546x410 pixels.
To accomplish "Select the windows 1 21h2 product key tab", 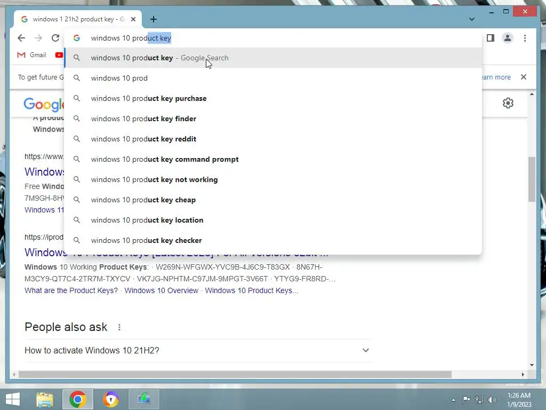I will 78,19.
